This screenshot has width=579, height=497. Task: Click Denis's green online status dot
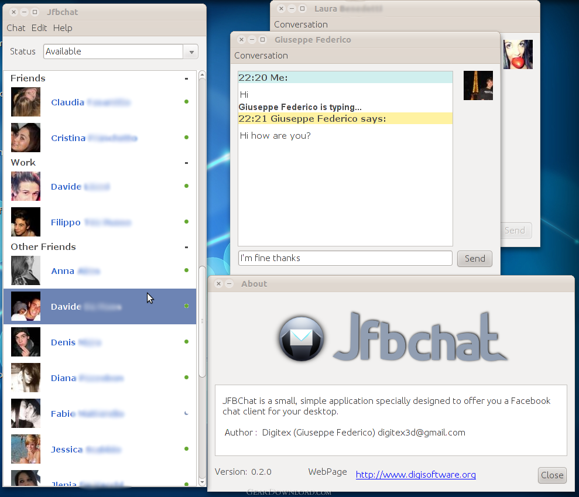click(x=187, y=341)
